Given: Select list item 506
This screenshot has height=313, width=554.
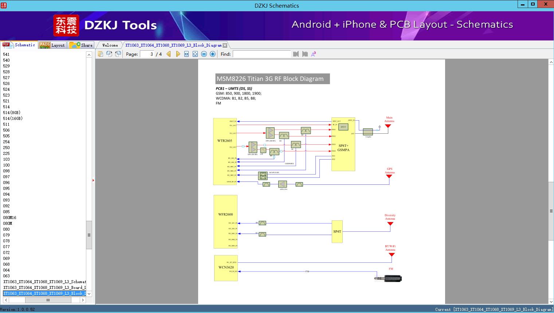Looking at the screenshot, I should (6, 130).
